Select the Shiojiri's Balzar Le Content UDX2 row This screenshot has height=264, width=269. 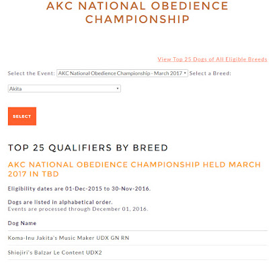click(137, 253)
